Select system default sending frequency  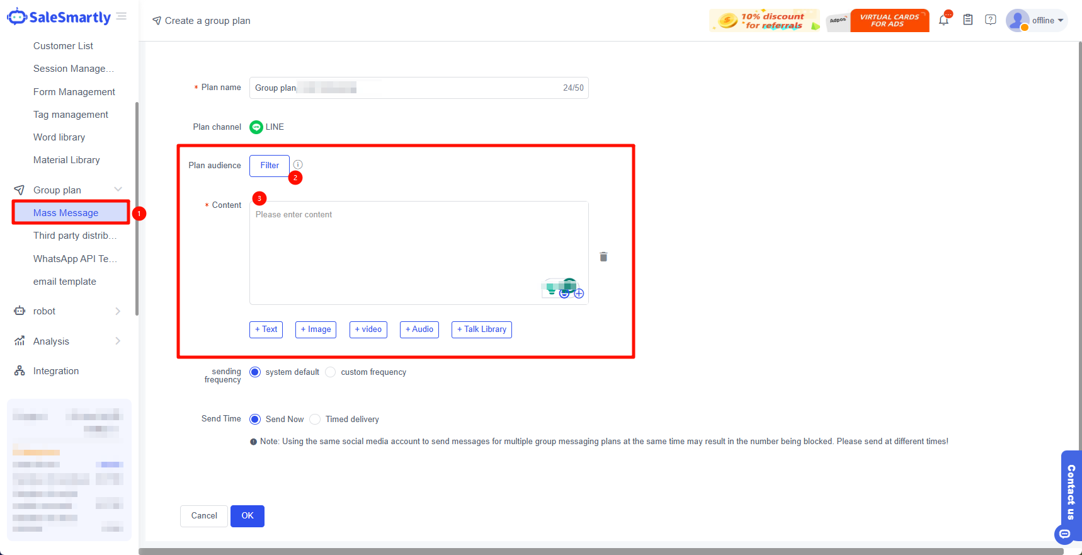click(255, 372)
